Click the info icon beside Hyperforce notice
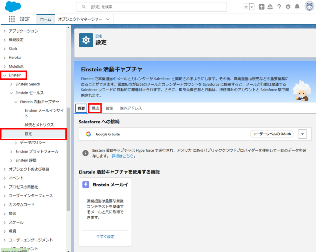The width and height of the screenshot is (316, 252). pos(85,153)
